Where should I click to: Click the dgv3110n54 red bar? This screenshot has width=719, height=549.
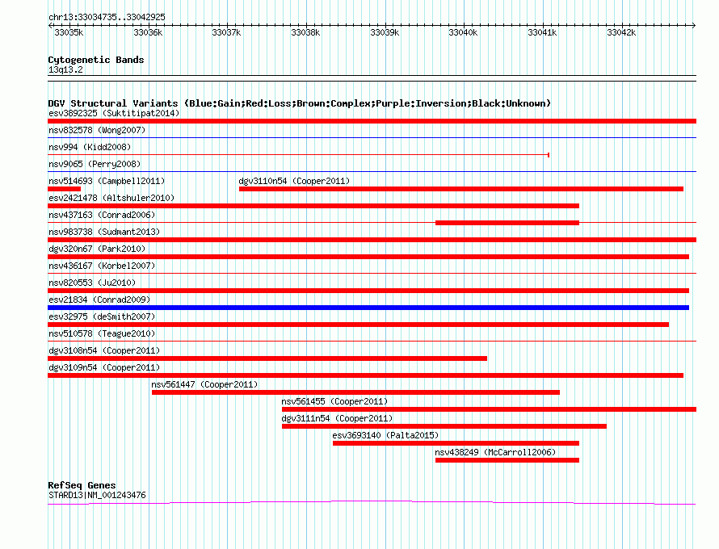tap(461, 189)
